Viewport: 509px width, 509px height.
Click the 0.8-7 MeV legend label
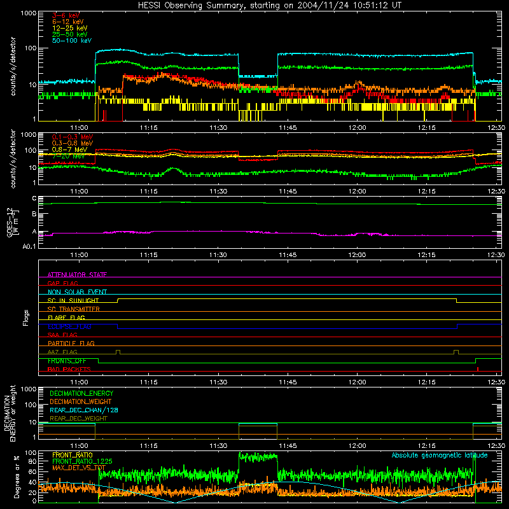coord(70,150)
